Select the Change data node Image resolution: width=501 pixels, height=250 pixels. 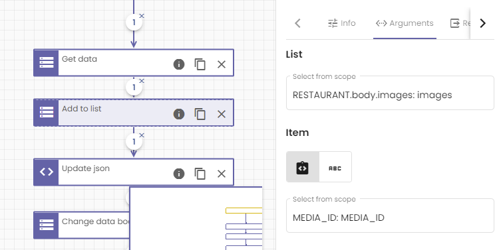point(81,225)
